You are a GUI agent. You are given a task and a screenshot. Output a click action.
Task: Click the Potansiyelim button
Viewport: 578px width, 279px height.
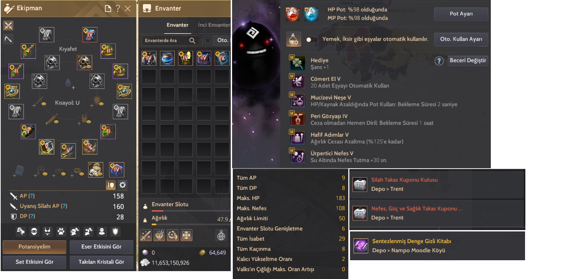[35, 247]
